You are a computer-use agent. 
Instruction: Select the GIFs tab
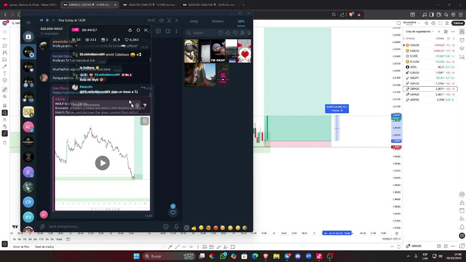(x=241, y=21)
